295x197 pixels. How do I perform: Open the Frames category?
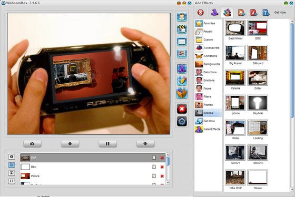click(x=208, y=105)
